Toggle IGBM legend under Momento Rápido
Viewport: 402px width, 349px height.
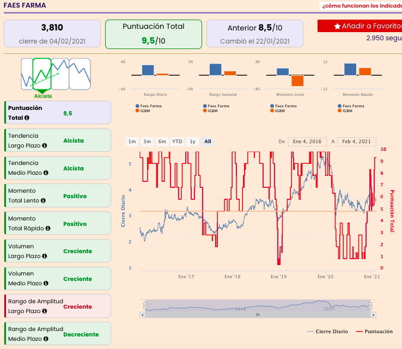click(345, 111)
